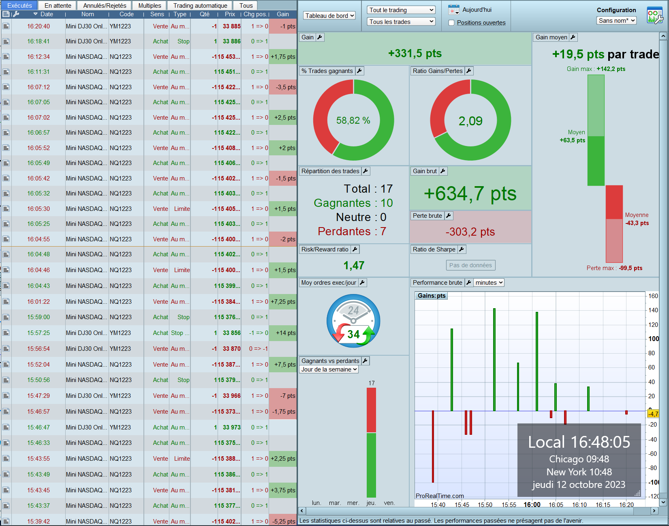
Task: Open wrench settings for Gain moyen
Action: pos(573,37)
